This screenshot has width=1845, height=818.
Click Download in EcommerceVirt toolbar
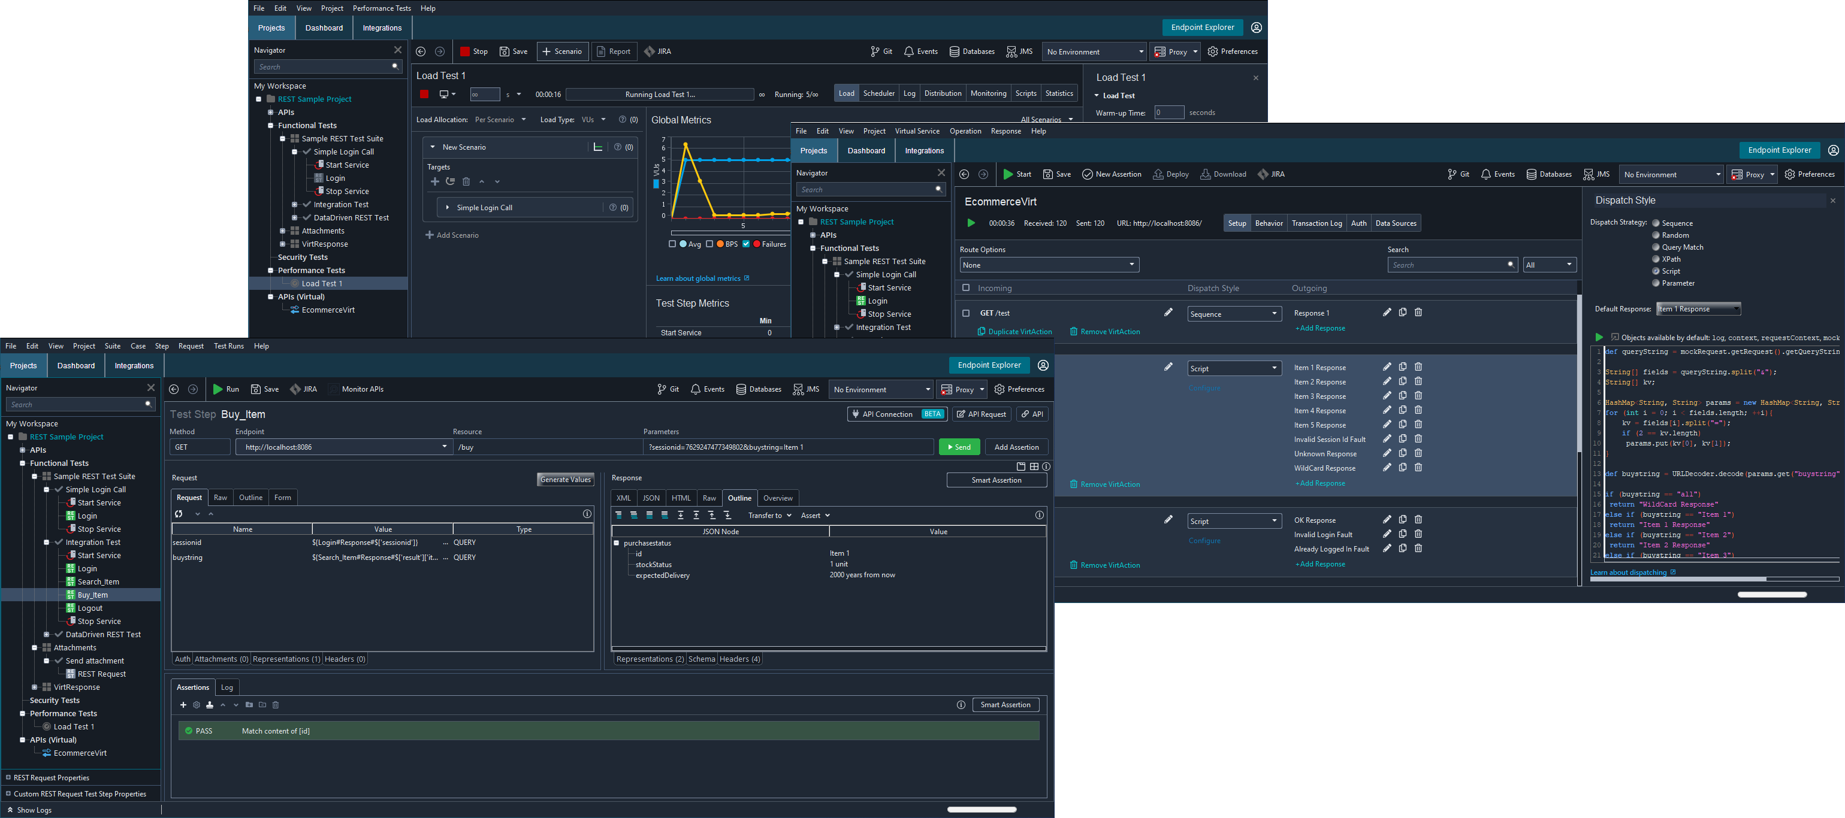pos(1222,174)
